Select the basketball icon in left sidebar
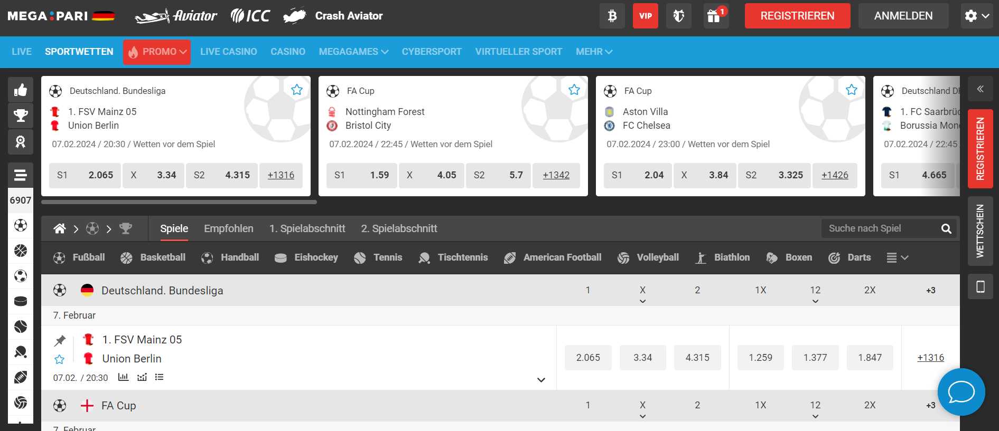The height and width of the screenshot is (431, 999). point(21,251)
